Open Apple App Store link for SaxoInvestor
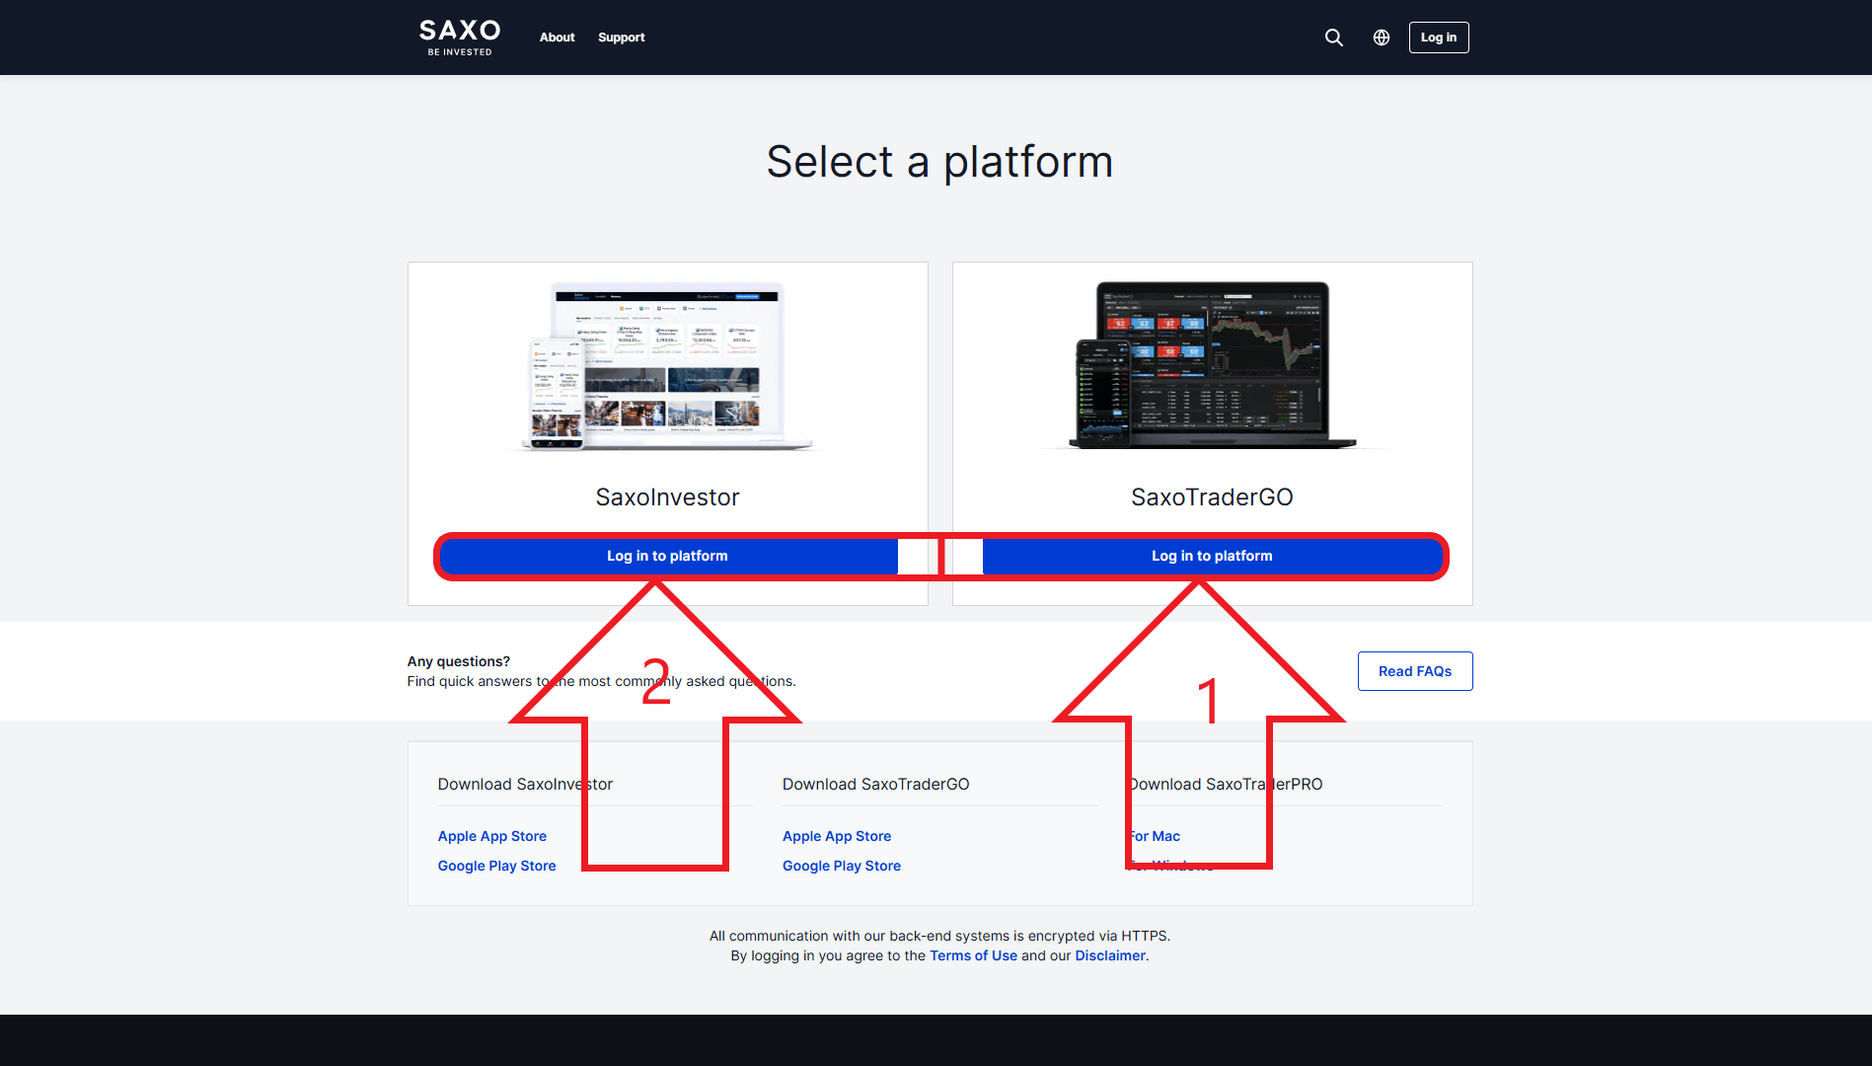This screenshot has height=1066, width=1872. point(492,836)
